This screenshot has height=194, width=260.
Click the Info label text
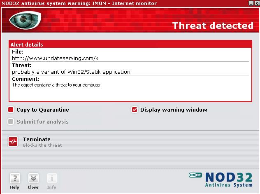tap(51, 187)
